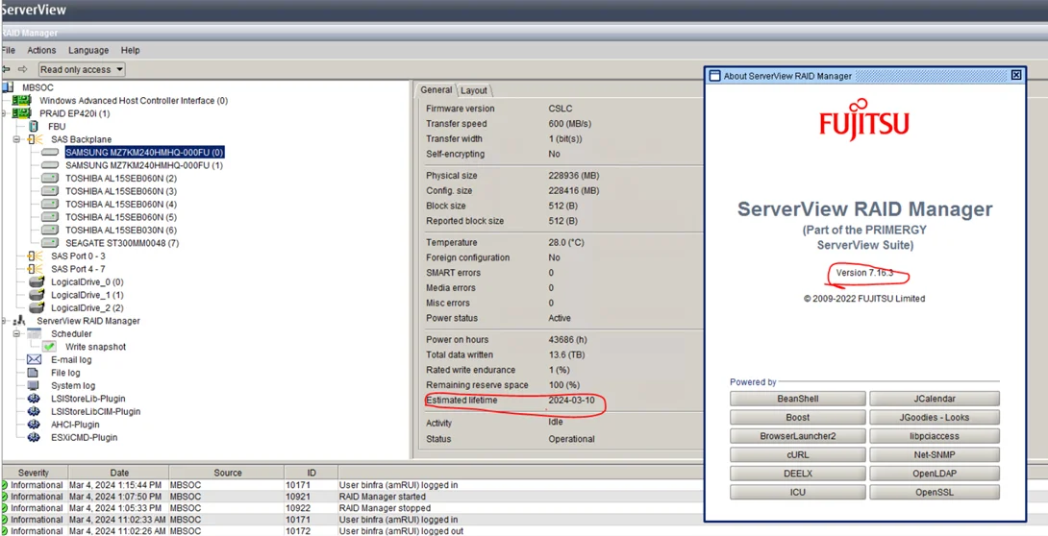
Task: Click the ICU button
Action: 797,493
